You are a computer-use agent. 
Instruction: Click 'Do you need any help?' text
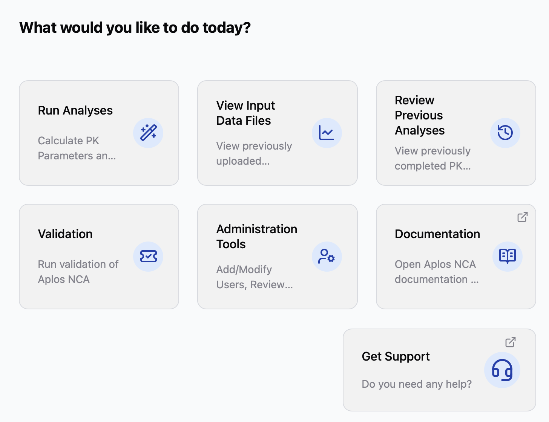[417, 384]
